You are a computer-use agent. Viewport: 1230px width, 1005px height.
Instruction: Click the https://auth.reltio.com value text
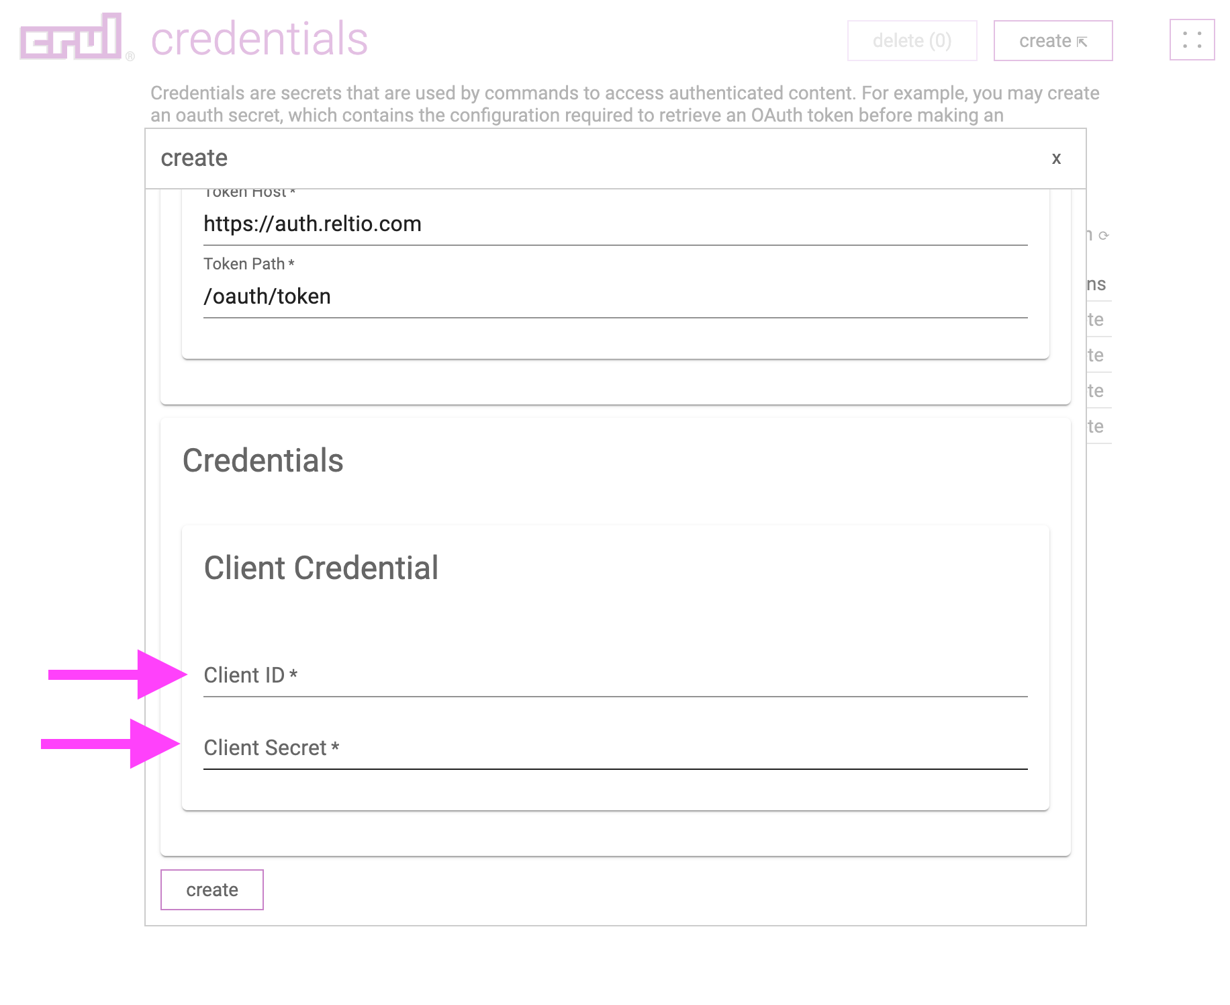click(312, 224)
